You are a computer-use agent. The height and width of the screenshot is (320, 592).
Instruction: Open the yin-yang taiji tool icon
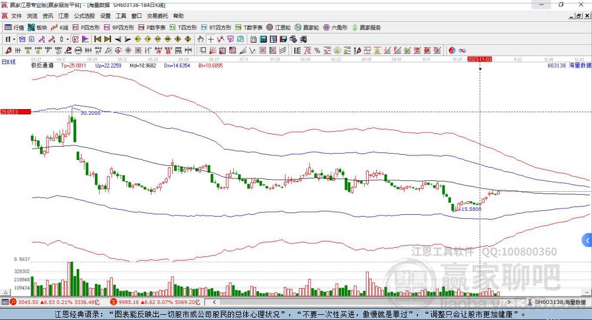tap(452, 50)
